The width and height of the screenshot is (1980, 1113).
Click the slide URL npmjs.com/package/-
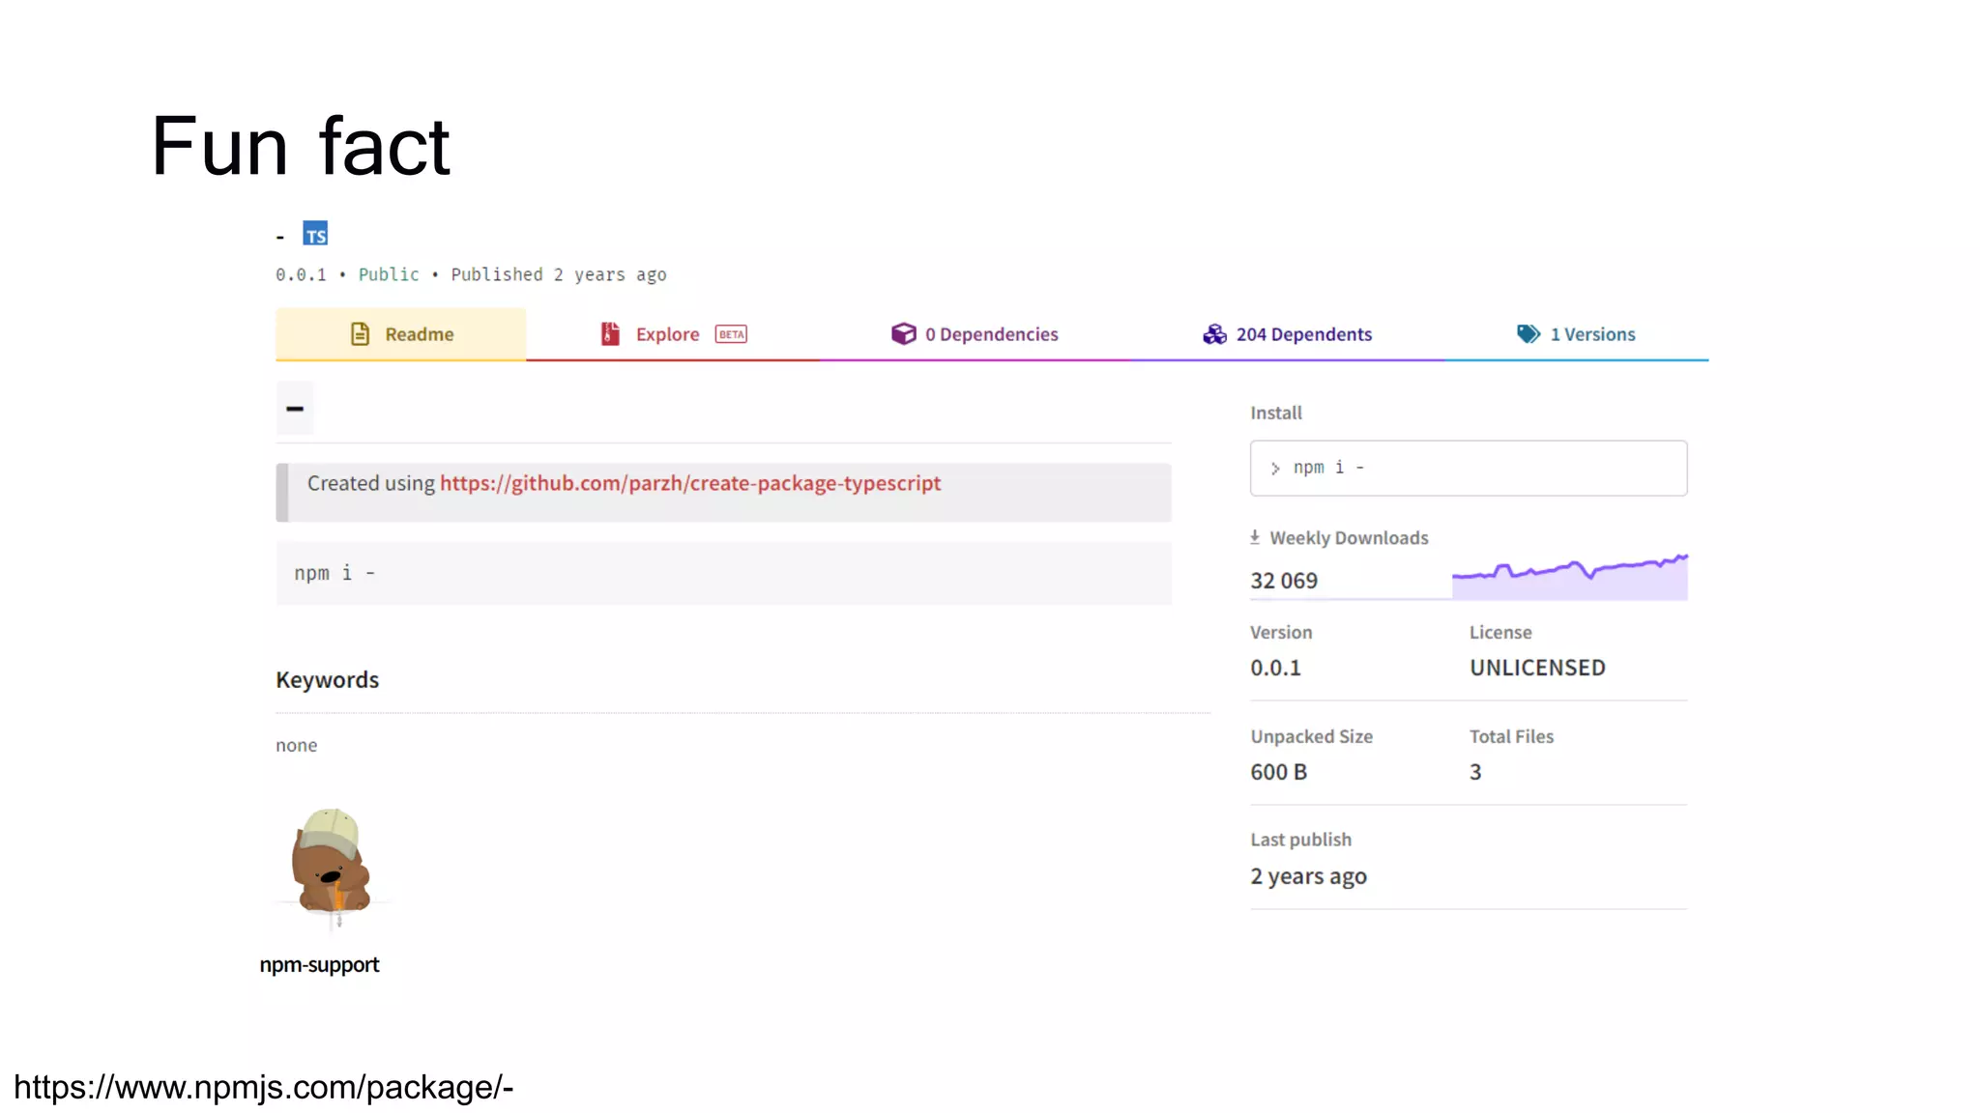(x=263, y=1087)
